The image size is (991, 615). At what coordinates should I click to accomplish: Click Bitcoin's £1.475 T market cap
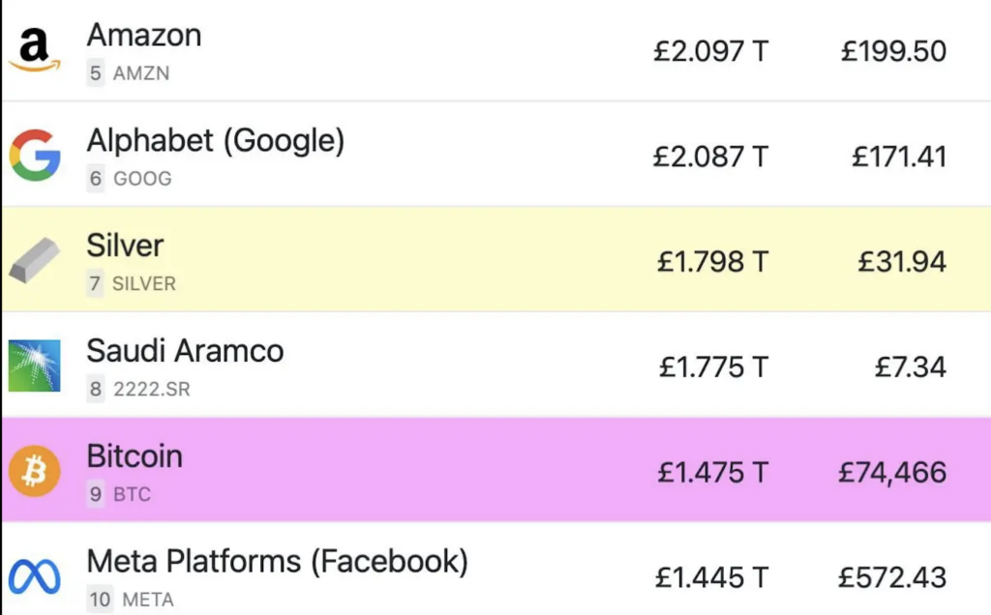(x=713, y=472)
